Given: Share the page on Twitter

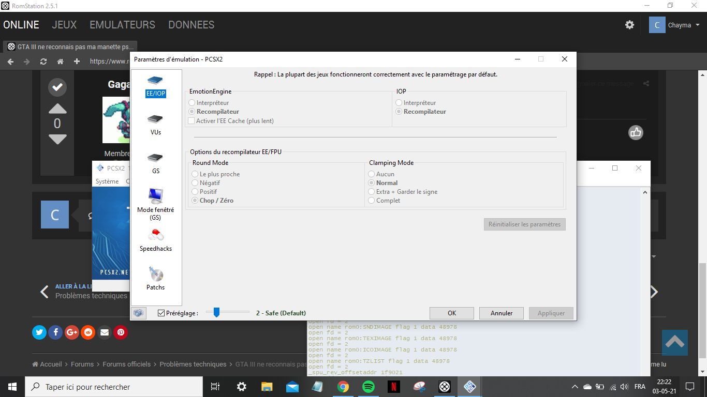Looking at the screenshot, I should point(39,332).
